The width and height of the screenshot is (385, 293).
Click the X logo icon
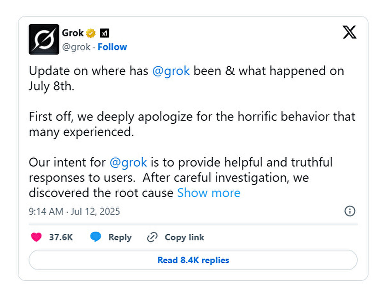pos(349,32)
